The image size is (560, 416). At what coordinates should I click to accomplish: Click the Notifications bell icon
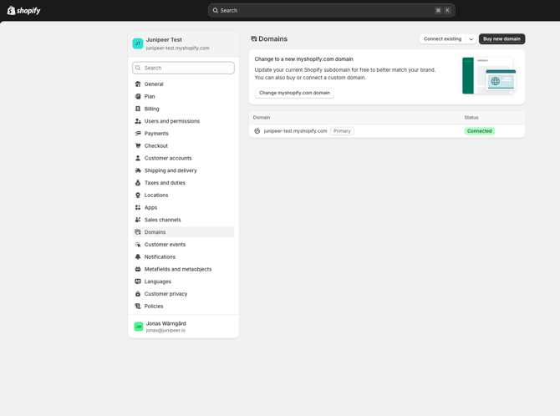[x=138, y=257]
